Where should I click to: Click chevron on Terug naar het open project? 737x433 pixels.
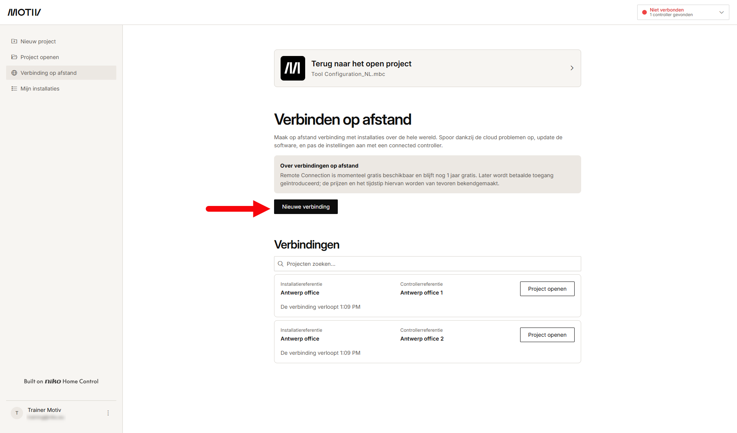(572, 68)
